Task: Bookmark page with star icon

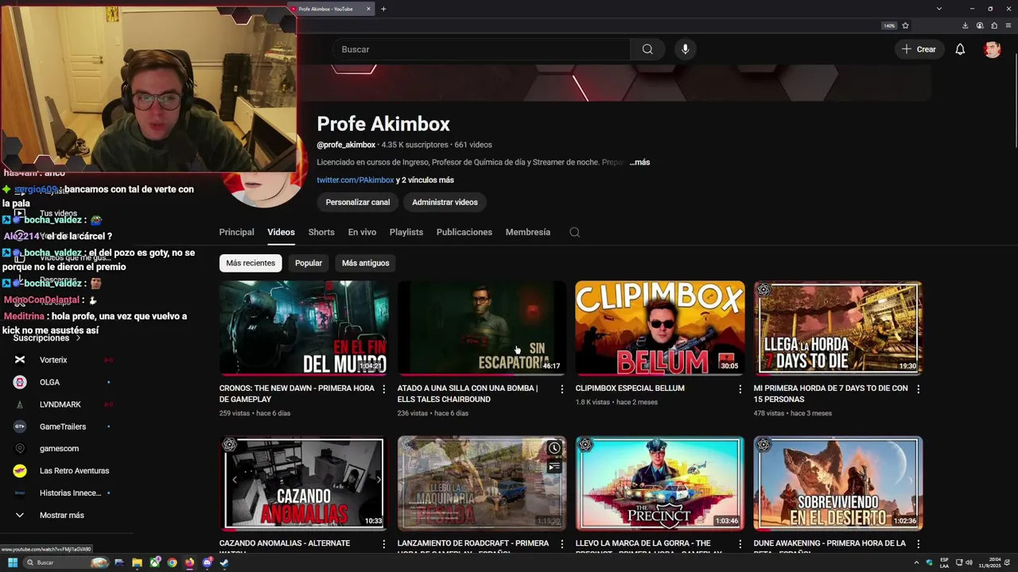Action: click(905, 25)
